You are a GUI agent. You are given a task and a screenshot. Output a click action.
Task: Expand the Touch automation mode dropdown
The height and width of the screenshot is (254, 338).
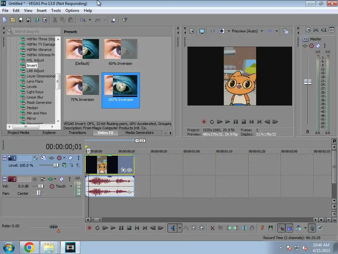[71, 186]
